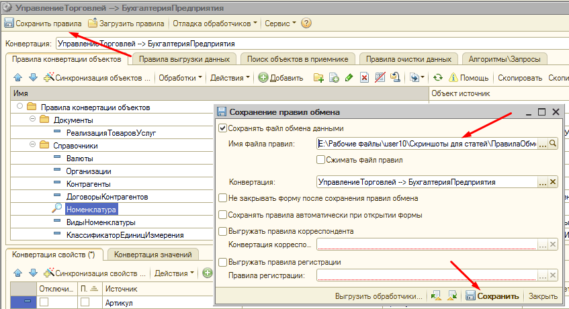Click the red X delete icon
This screenshot has width=569, height=309.
[x=364, y=78]
